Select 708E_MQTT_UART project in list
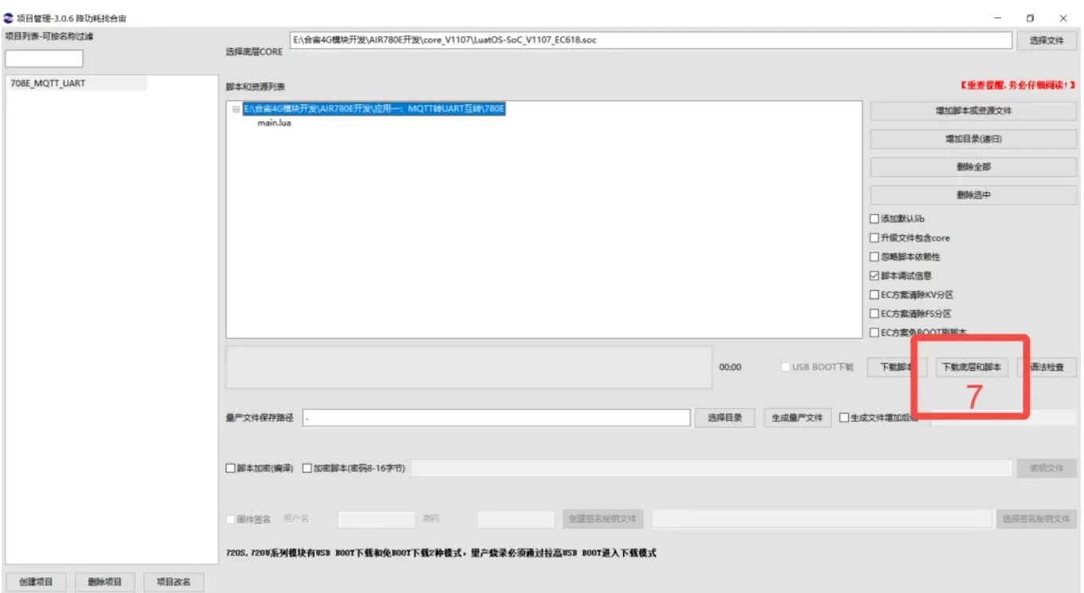The width and height of the screenshot is (1084, 593). point(49,84)
